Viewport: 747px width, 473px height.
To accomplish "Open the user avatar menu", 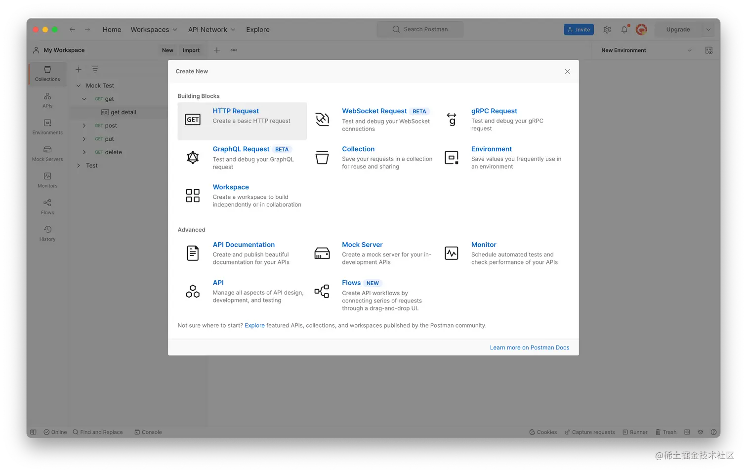I will click(641, 30).
